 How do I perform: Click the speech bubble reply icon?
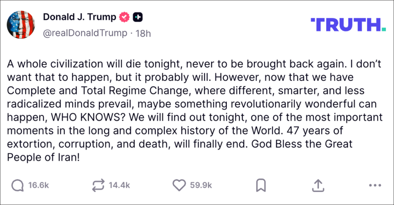coord(18,185)
